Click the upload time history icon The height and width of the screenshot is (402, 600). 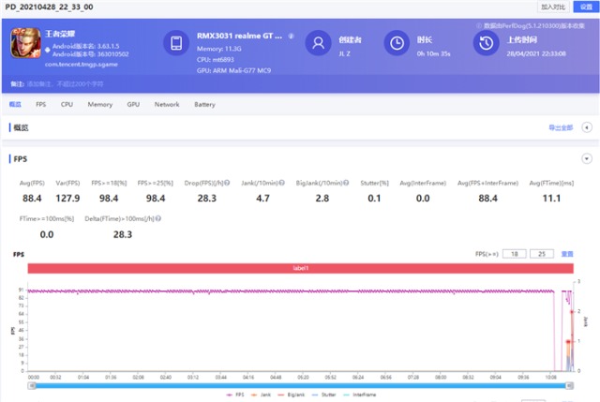(x=486, y=43)
